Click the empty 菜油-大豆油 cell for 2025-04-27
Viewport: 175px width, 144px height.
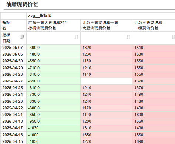[106, 81]
